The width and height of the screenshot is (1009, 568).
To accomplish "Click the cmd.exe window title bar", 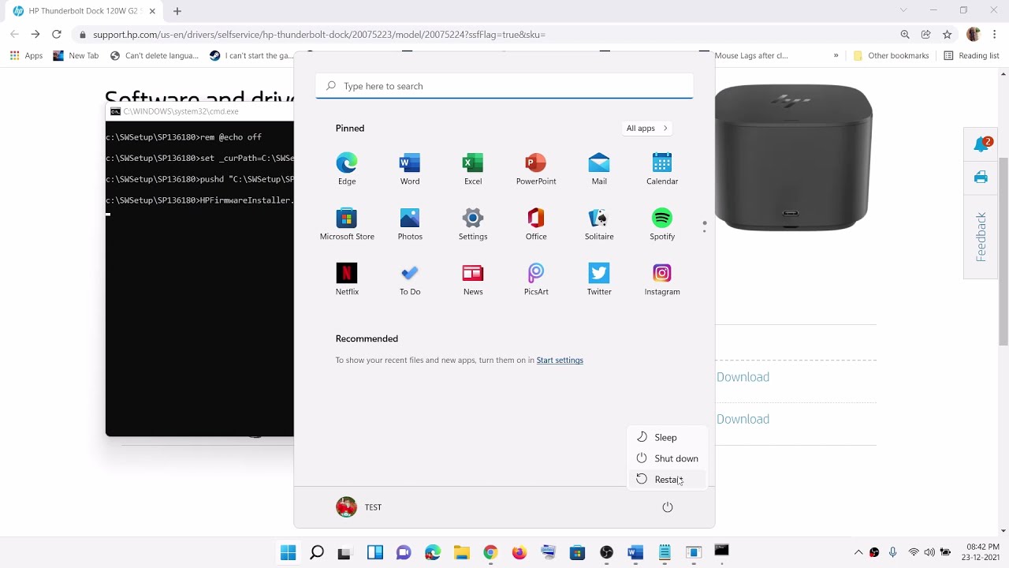I will [x=199, y=111].
